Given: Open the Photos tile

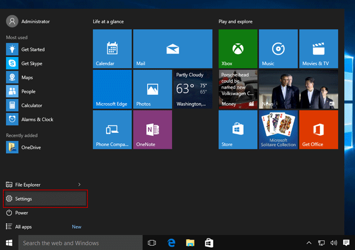Looking at the screenshot, I should [152, 89].
